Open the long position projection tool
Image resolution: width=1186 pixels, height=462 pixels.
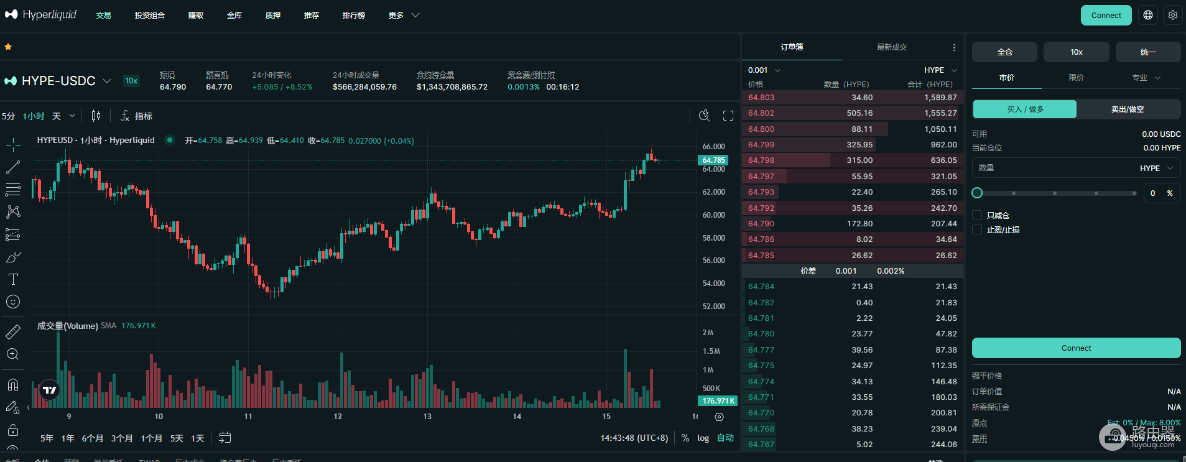pos(13,234)
